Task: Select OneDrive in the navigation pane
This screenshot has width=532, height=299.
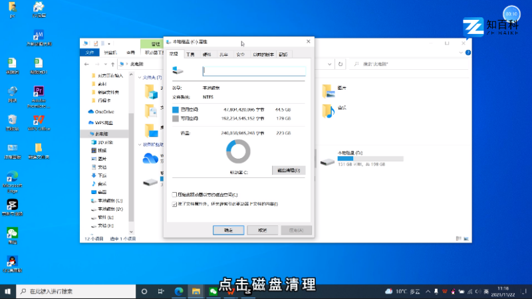Action: (x=100, y=112)
